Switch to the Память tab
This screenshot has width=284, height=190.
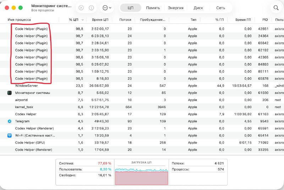153,8
